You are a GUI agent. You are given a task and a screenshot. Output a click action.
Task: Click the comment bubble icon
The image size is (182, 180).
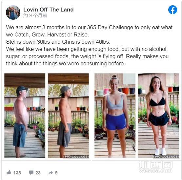pyautogui.click(x=31, y=172)
